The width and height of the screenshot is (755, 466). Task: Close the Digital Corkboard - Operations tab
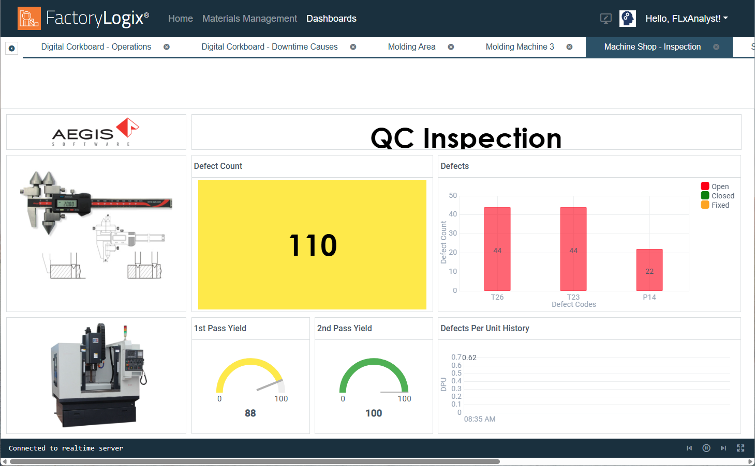coord(167,47)
